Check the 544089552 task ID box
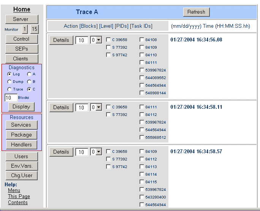The image size is (260, 211). point(142,78)
